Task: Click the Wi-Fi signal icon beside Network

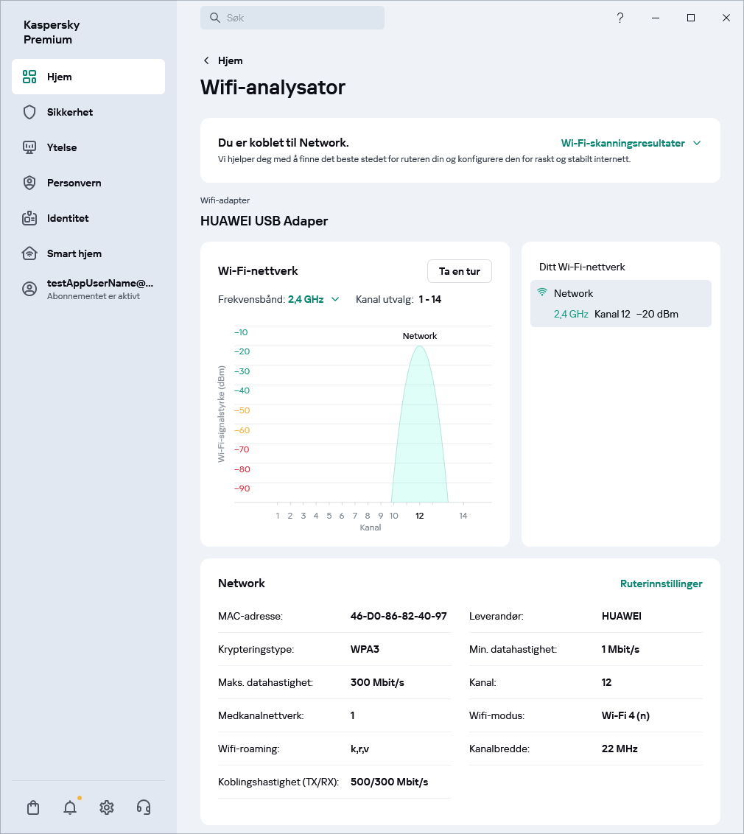Action: coord(543,292)
